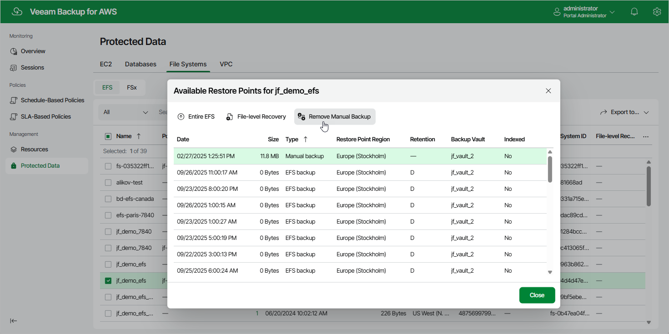Collapse the sidebar with the arrow icon
669x334 pixels.
(14, 321)
